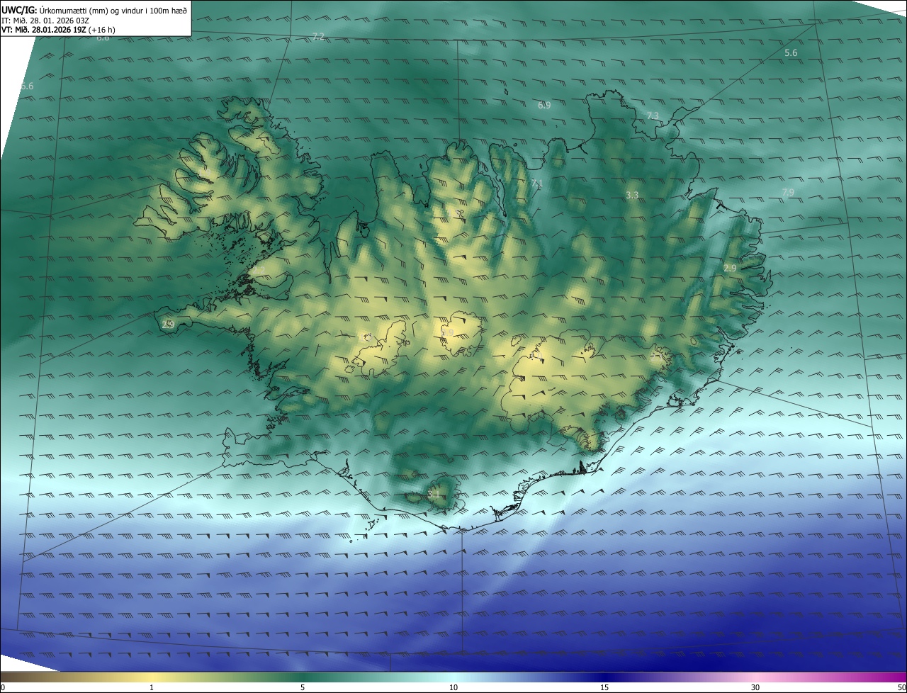
Task: Select the line "VT: Mið. 28.01.2026 19Z (+16 h)"
Action: pyautogui.click(x=59, y=30)
